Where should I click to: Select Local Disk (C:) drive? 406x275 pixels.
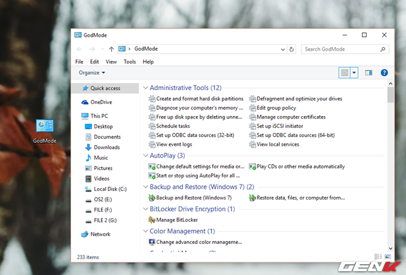pyautogui.click(x=110, y=189)
